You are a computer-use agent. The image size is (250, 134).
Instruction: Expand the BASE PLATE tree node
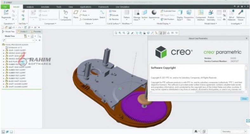[4, 61]
